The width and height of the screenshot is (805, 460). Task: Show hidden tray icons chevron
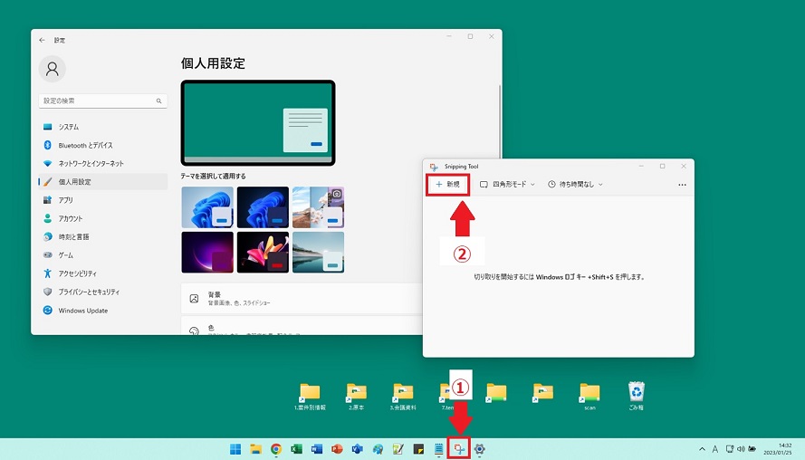(x=703, y=449)
